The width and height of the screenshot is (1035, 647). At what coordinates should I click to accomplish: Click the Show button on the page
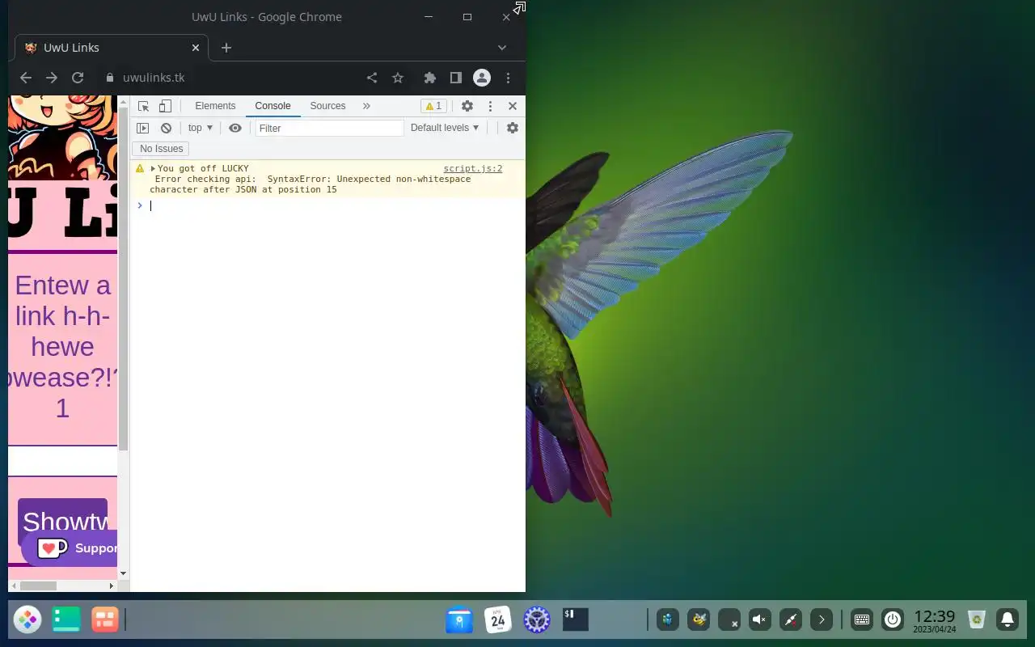63,522
